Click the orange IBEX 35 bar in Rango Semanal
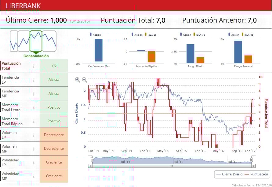This screenshot has height=187, width=272. coord(248,59)
